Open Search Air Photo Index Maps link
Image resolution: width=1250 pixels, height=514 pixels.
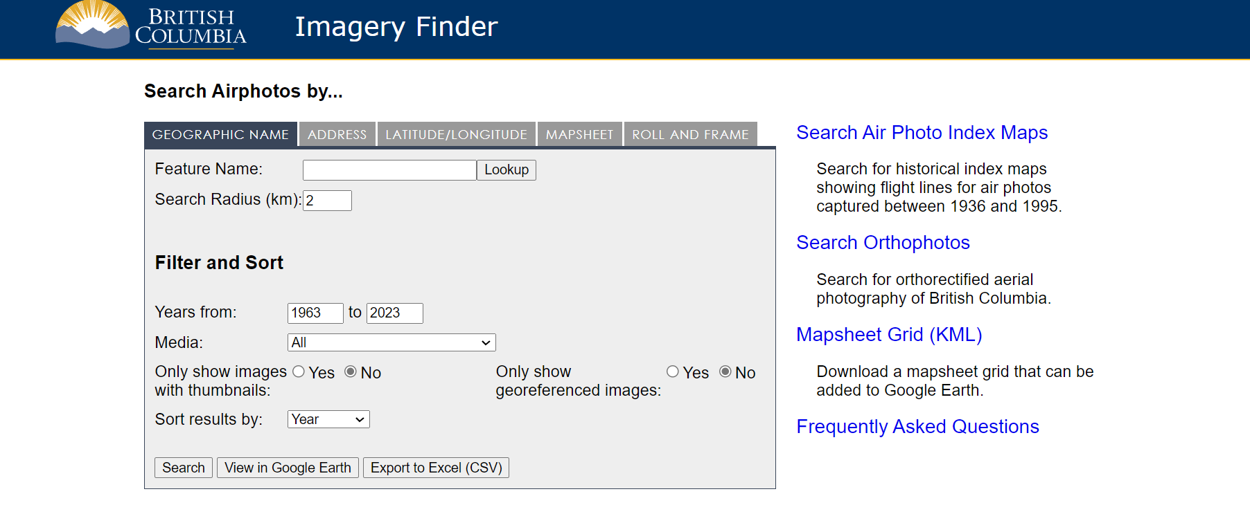click(922, 133)
